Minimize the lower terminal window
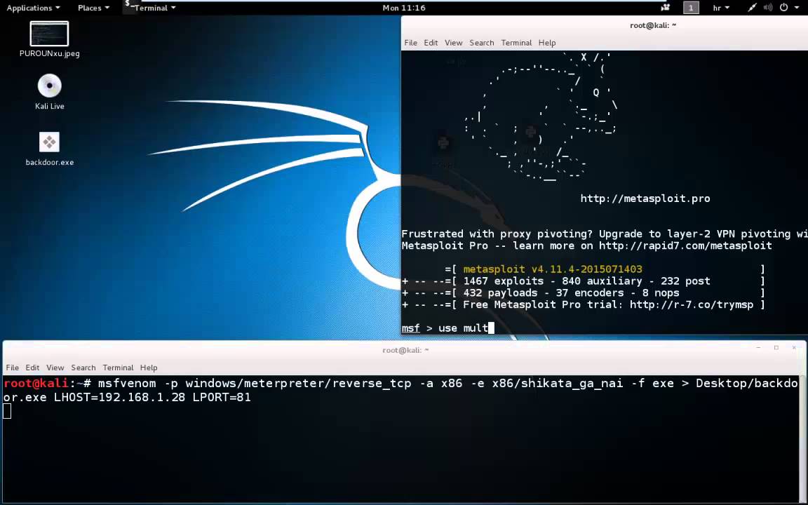 [x=758, y=348]
